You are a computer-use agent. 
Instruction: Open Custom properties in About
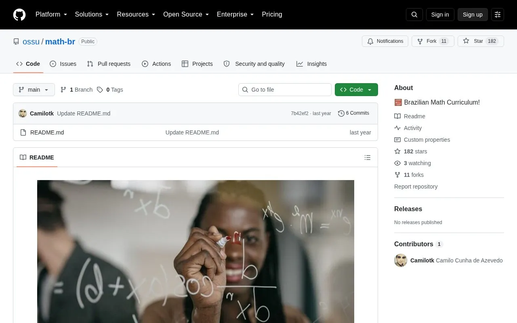pyautogui.click(x=422, y=140)
